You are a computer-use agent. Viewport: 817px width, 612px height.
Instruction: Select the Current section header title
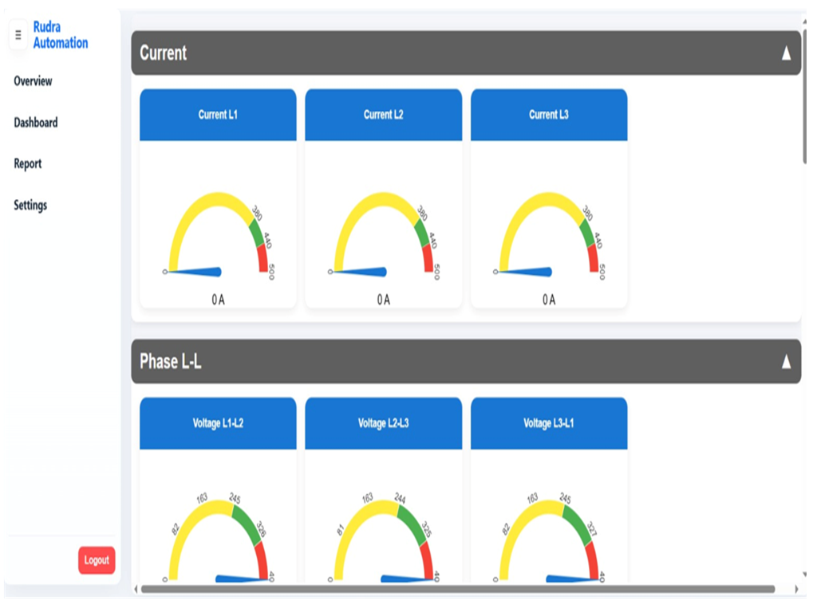163,53
